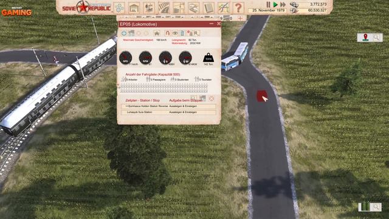Click the ruble currency balance icon

click(294, 11)
